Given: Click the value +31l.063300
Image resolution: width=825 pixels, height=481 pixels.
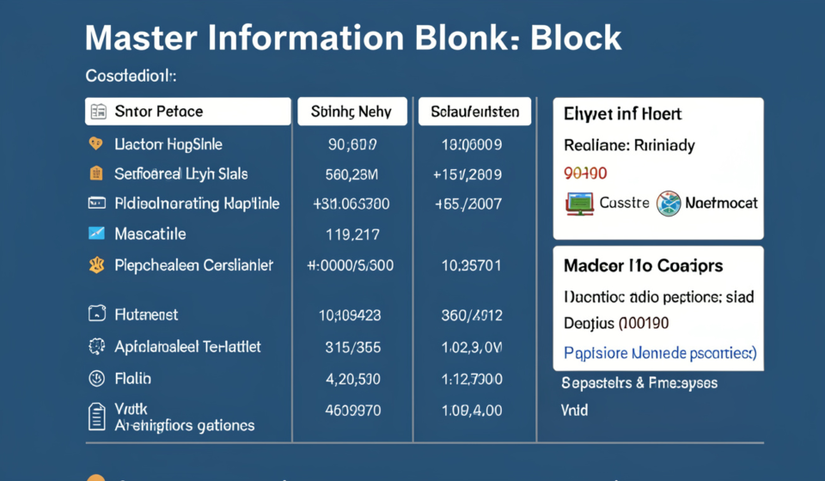Looking at the screenshot, I should pos(351,204).
